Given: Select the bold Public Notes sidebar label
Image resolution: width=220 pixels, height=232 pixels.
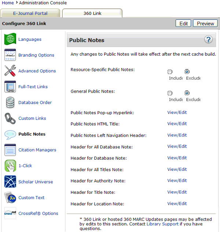Looking at the screenshot, I should click(x=32, y=134).
